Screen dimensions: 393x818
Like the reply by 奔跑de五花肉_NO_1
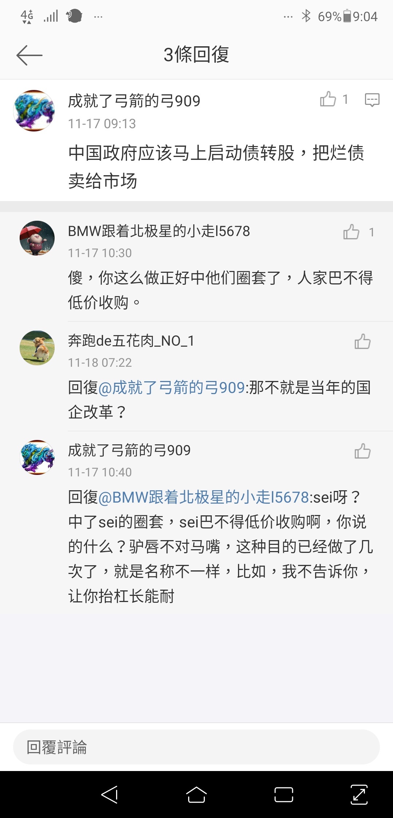click(x=362, y=342)
